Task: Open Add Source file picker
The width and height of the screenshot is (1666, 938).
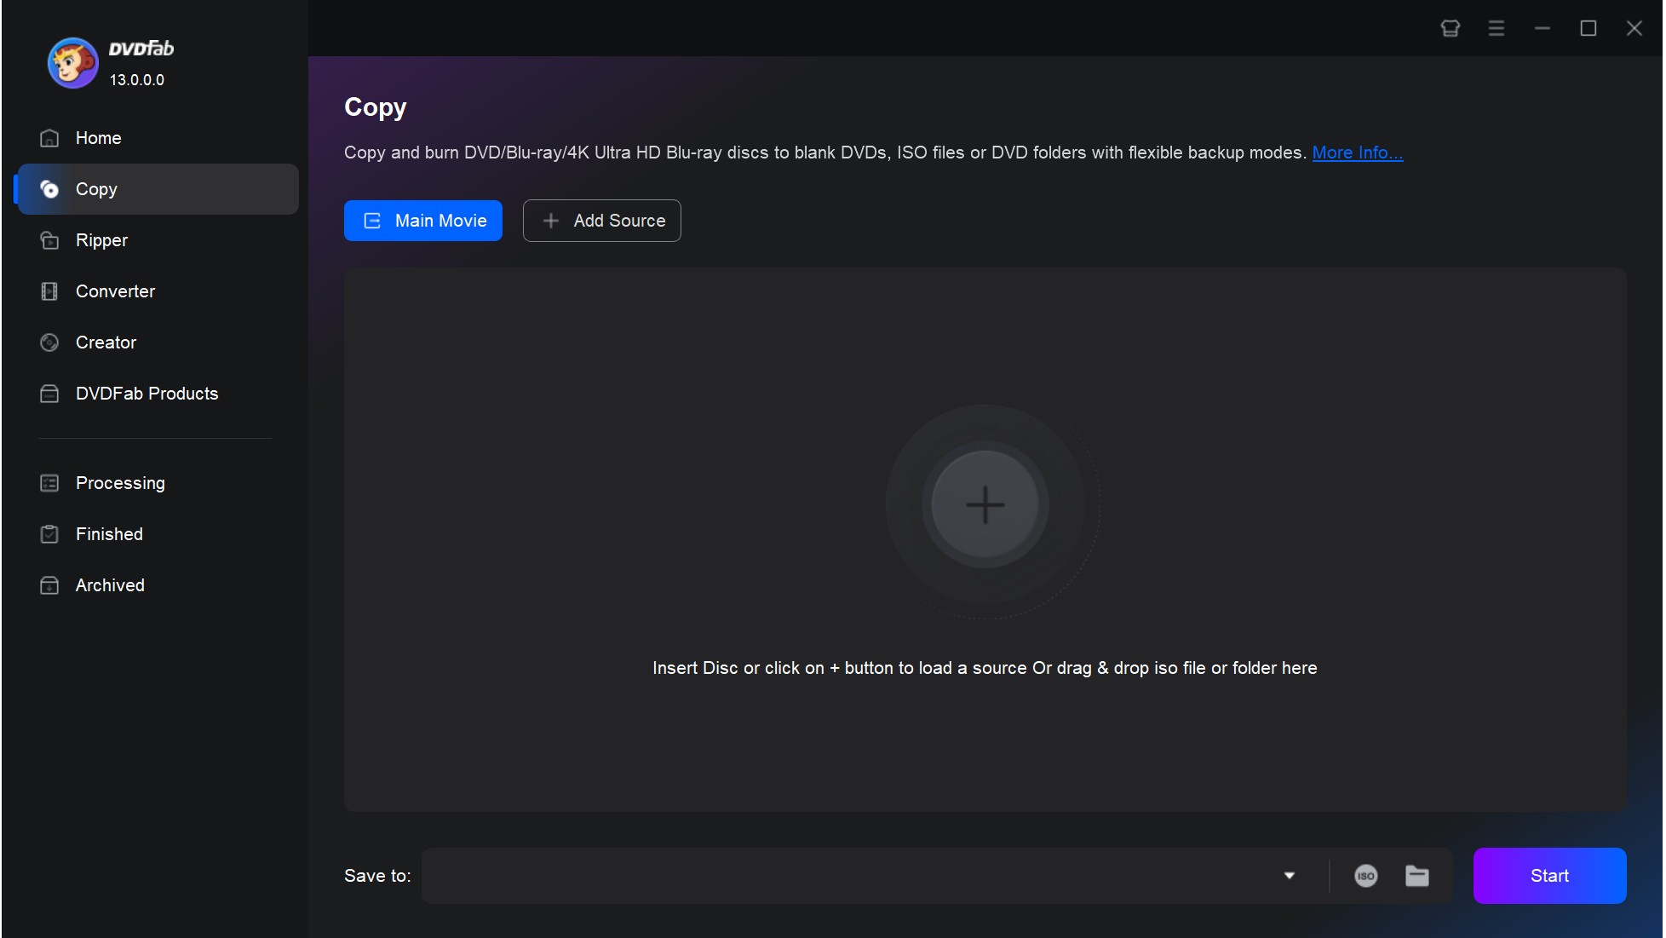Action: tap(600, 220)
